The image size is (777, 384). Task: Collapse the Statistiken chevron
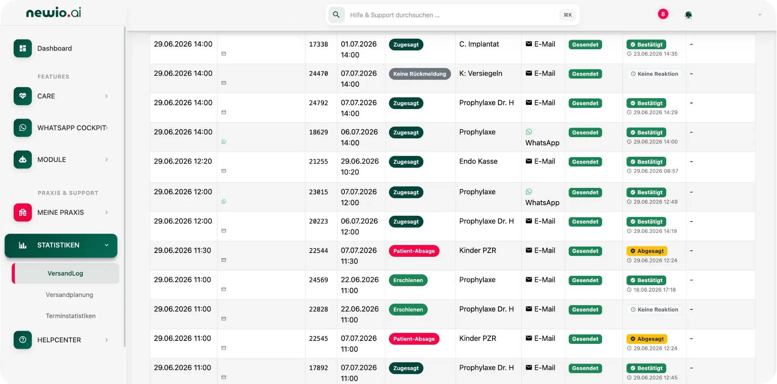107,245
